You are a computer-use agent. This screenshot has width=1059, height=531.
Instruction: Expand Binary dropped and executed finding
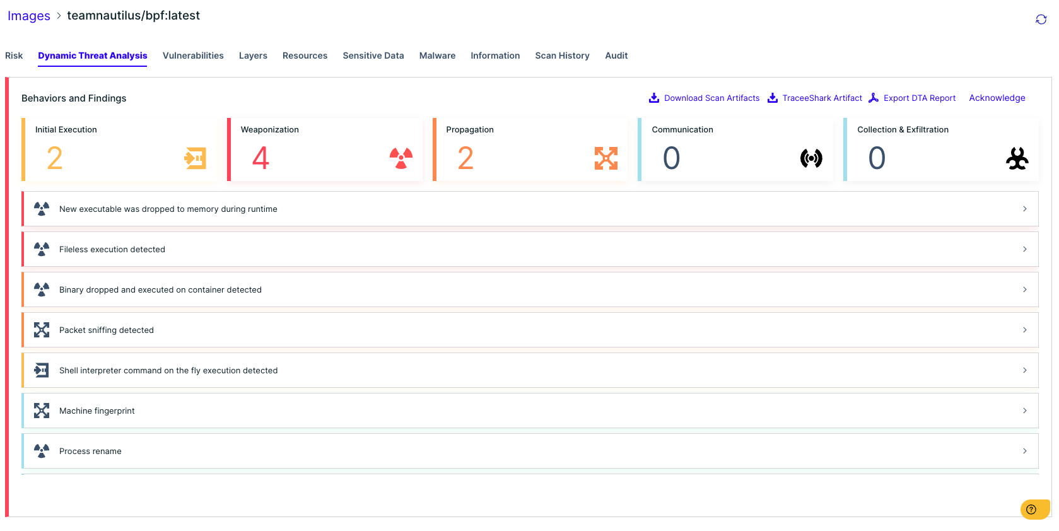click(x=1024, y=289)
